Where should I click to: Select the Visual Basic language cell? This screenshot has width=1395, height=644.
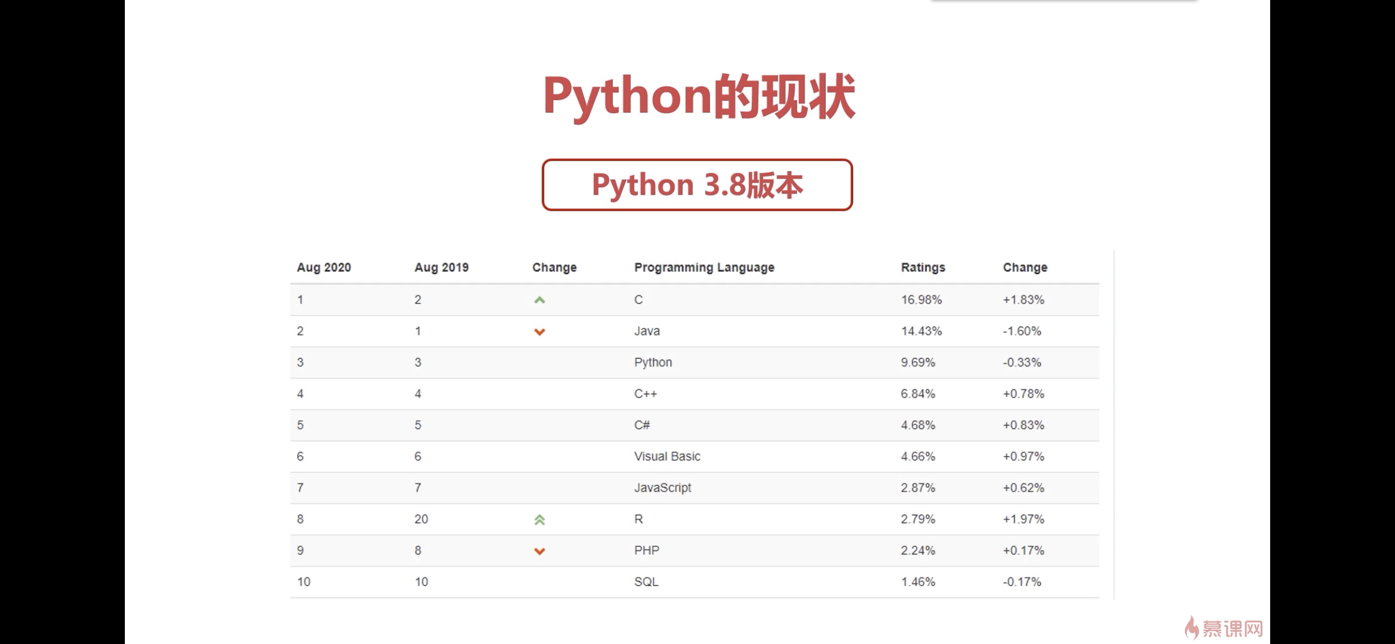point(667,456)
